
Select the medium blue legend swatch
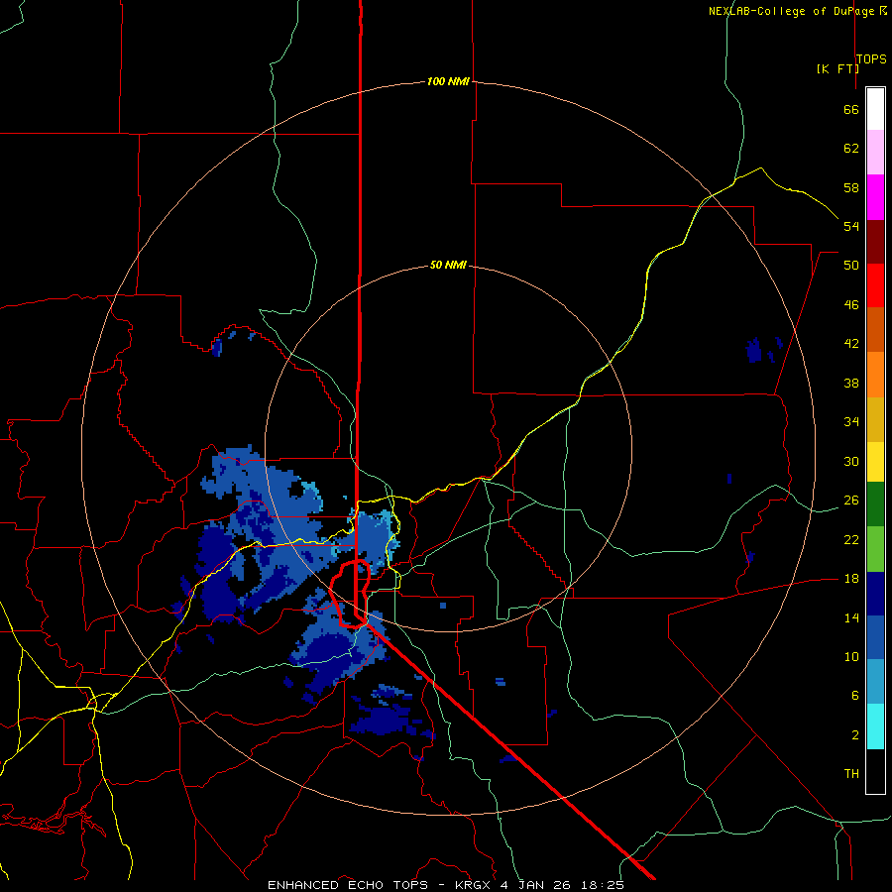(875, 637)
